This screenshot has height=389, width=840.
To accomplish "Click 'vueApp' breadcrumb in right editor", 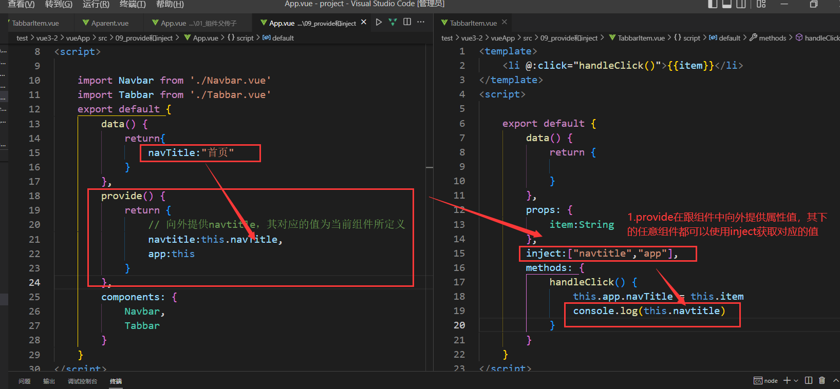I will coord(502,38).
